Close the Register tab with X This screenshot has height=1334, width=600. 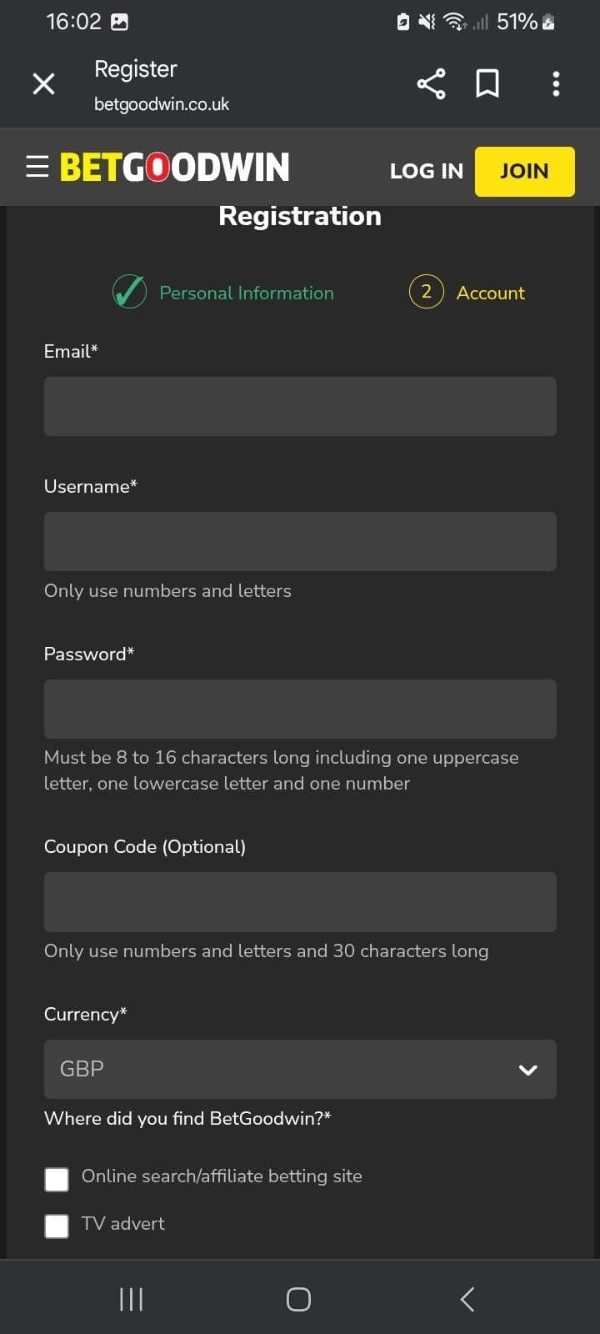point(43,83)
